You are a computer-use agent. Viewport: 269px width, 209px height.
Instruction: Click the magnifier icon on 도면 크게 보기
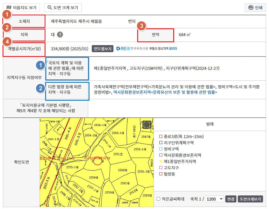[50, 8]
